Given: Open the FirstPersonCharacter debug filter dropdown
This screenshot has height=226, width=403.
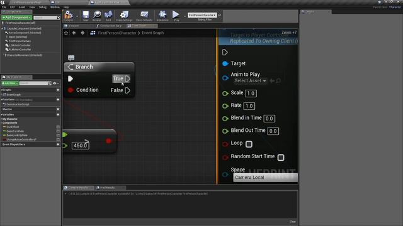Looking at the screenshot, I should point(202,15).
